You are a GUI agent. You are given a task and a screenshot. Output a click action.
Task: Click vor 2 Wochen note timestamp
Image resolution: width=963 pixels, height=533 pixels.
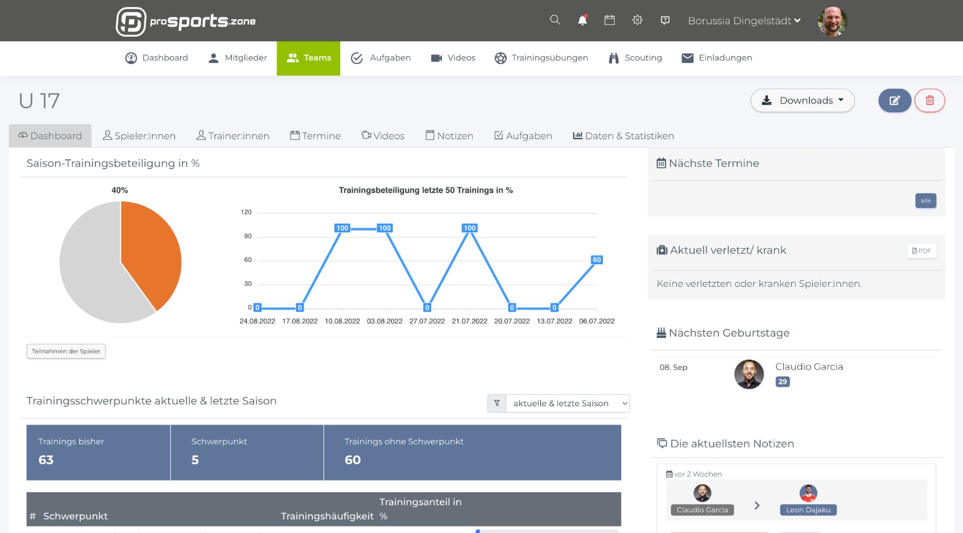(694, 474)
